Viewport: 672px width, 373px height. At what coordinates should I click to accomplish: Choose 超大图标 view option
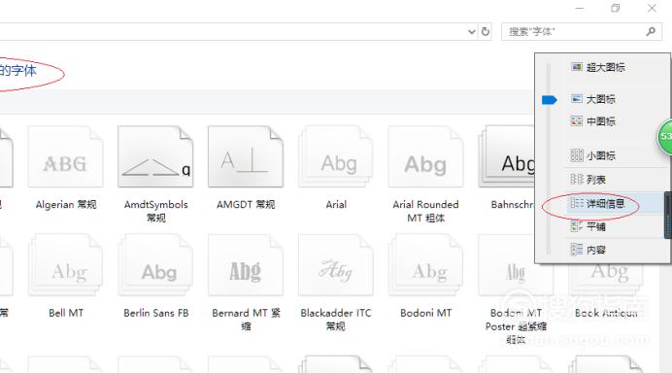click(598, 67)
